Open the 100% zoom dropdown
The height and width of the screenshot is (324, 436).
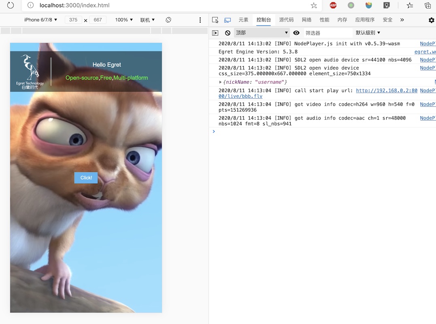click(124, 20)
